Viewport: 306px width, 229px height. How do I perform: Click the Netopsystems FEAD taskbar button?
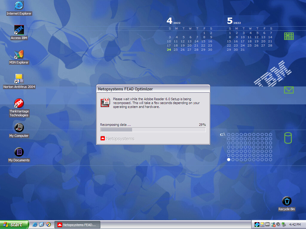(x=77, y=225)
